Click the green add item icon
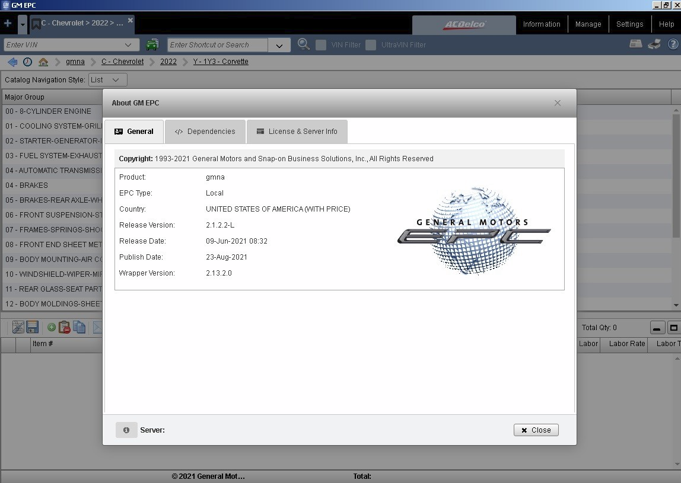Image resolution: width=681 pixels, height=483 pixels. tap(52, 327)
